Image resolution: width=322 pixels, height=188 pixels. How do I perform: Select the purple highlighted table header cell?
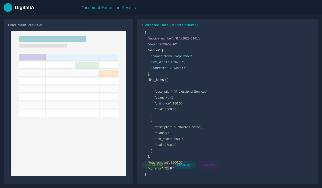[x=32, y=57]
